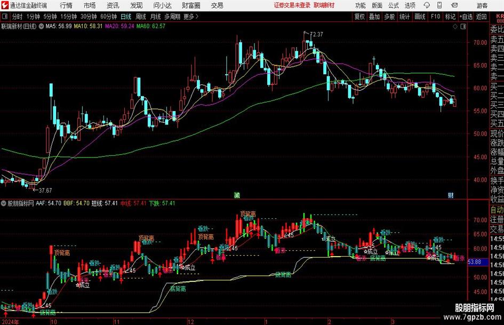Click the 返回 back button
Image resolution: width=504 pixels, height=325 pixels.
click(x=481, y=17)
